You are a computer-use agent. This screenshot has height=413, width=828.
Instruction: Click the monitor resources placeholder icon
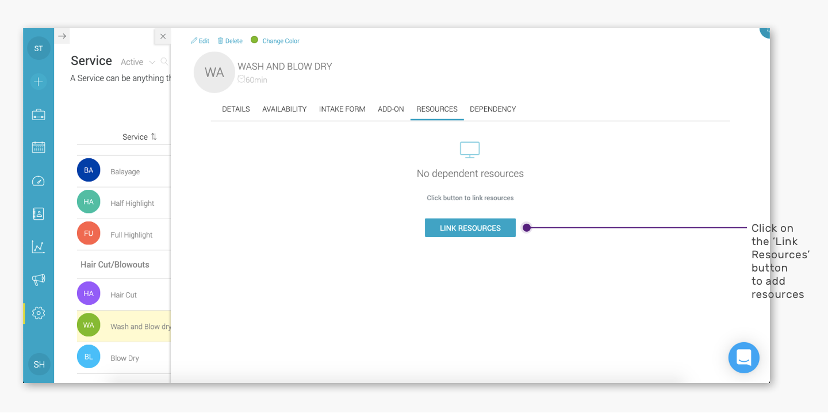[x=470, y=150]
